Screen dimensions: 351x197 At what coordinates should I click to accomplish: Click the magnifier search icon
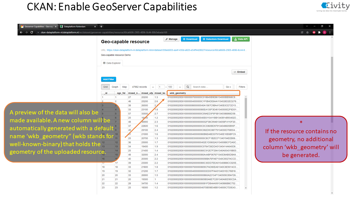pyautogui.click(x=188, y=87)
